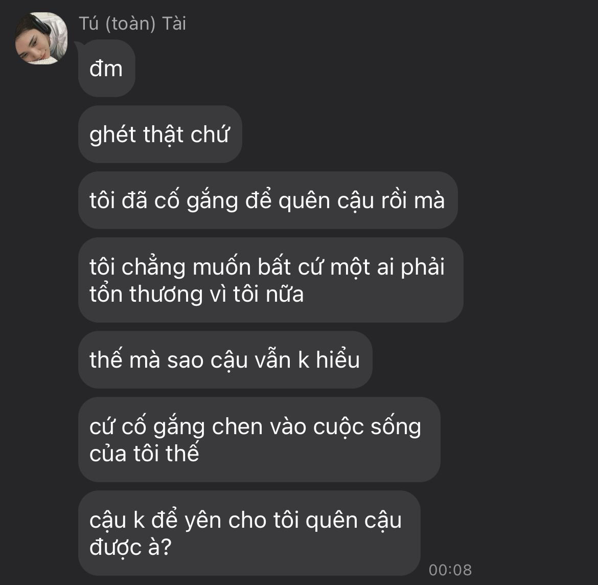The width and height of the screenshot is (598, 585).
Task: Select message starting 'tôi chẳng muốn bất cứ'
Action: point(271,280)
